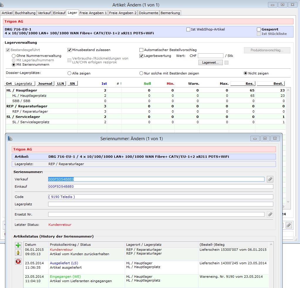Edit the status entry using the pen icon

pyautogui.click(x=18, y=253)
